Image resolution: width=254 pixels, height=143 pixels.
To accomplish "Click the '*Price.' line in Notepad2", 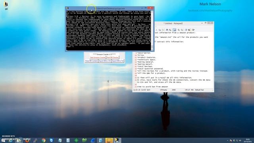I will (141, 55).
